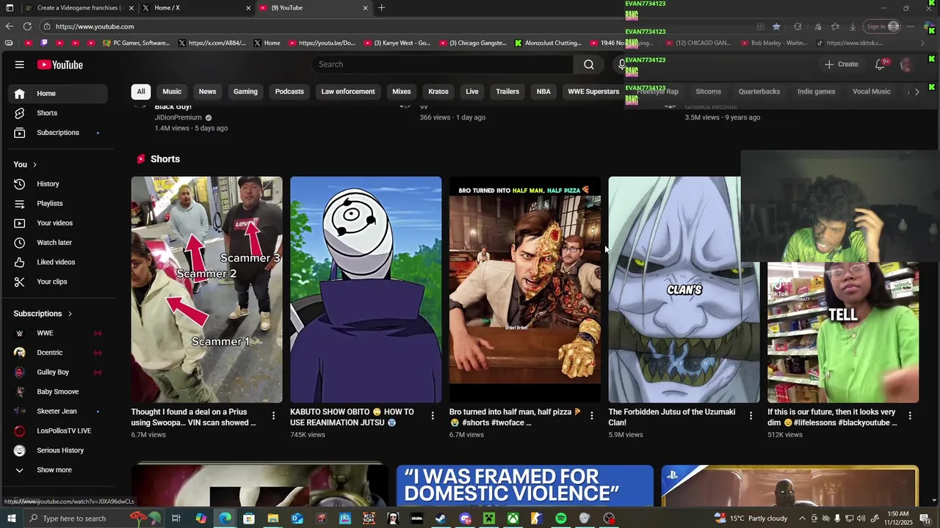Select the Law enforcement chip

click(348, 92)
